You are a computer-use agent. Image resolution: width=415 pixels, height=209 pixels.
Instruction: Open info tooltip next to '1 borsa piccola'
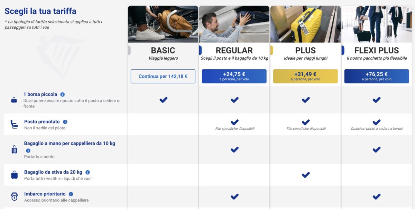tap(63, 94)
